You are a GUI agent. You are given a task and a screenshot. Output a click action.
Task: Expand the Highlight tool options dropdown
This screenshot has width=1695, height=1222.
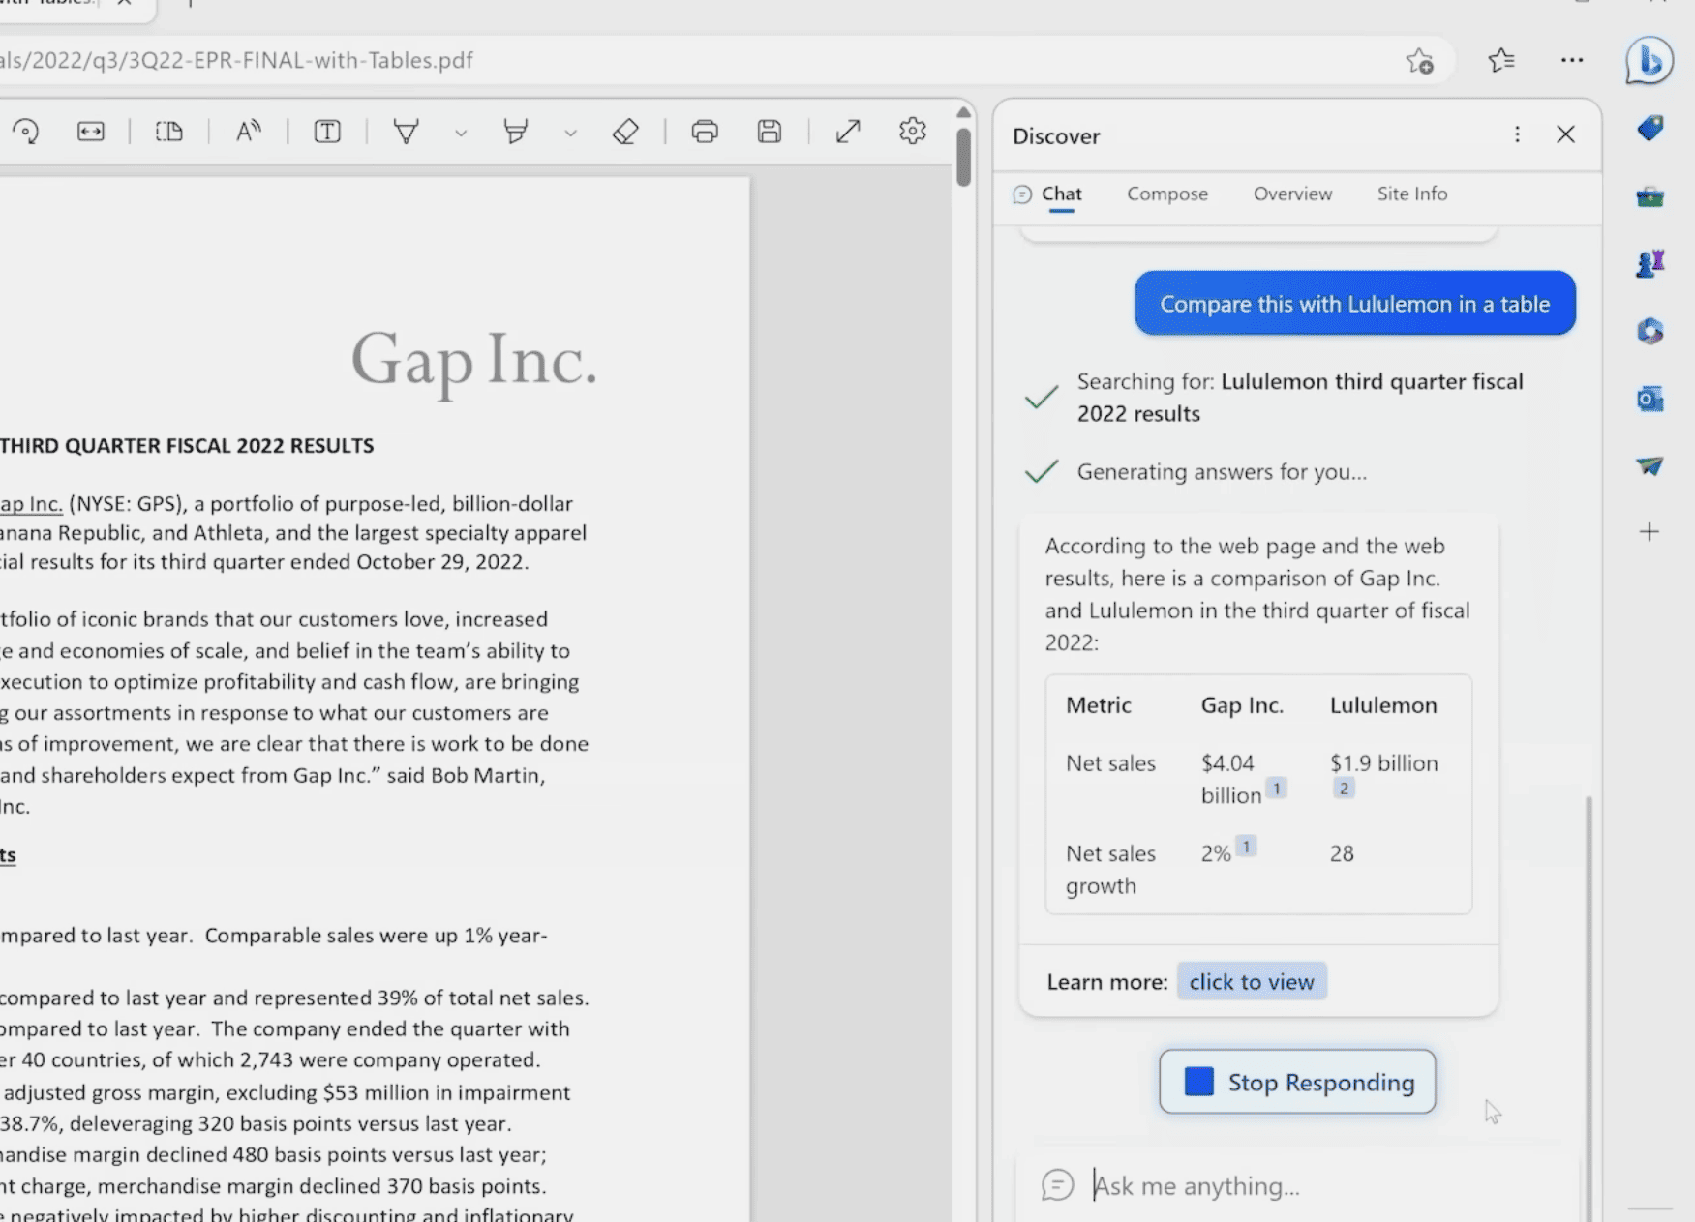click(x=570, y=133)
